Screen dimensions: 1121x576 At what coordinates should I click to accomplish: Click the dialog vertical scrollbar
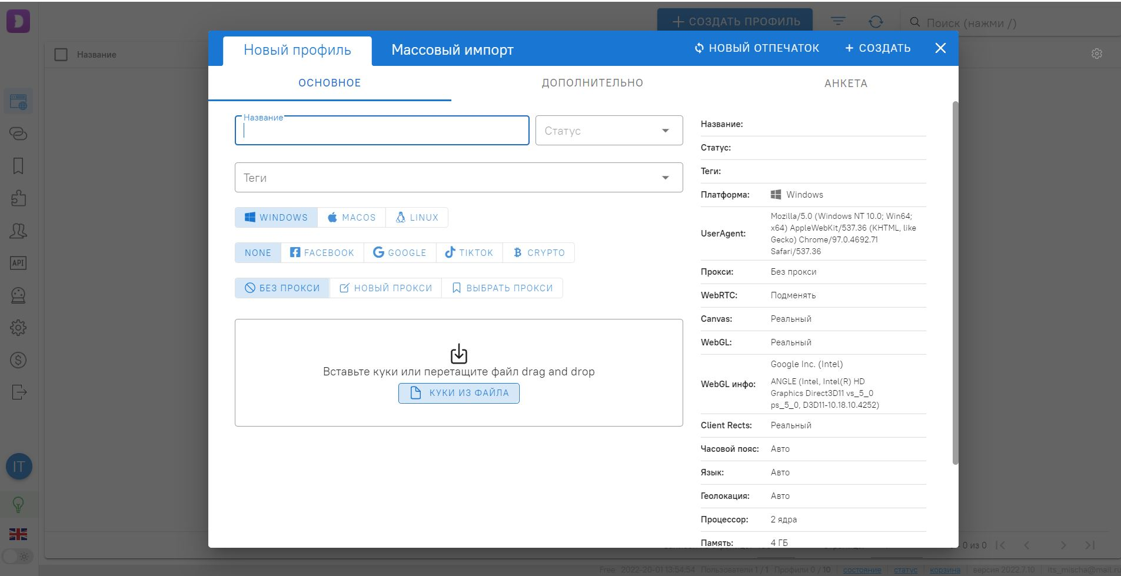pyautogui.click(x=955, y=282)
